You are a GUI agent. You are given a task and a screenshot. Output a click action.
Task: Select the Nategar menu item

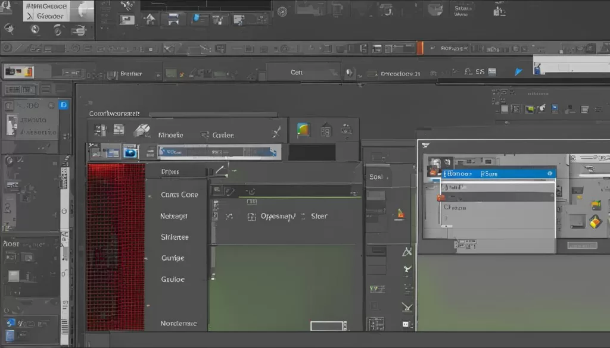(x=174, y=216)
